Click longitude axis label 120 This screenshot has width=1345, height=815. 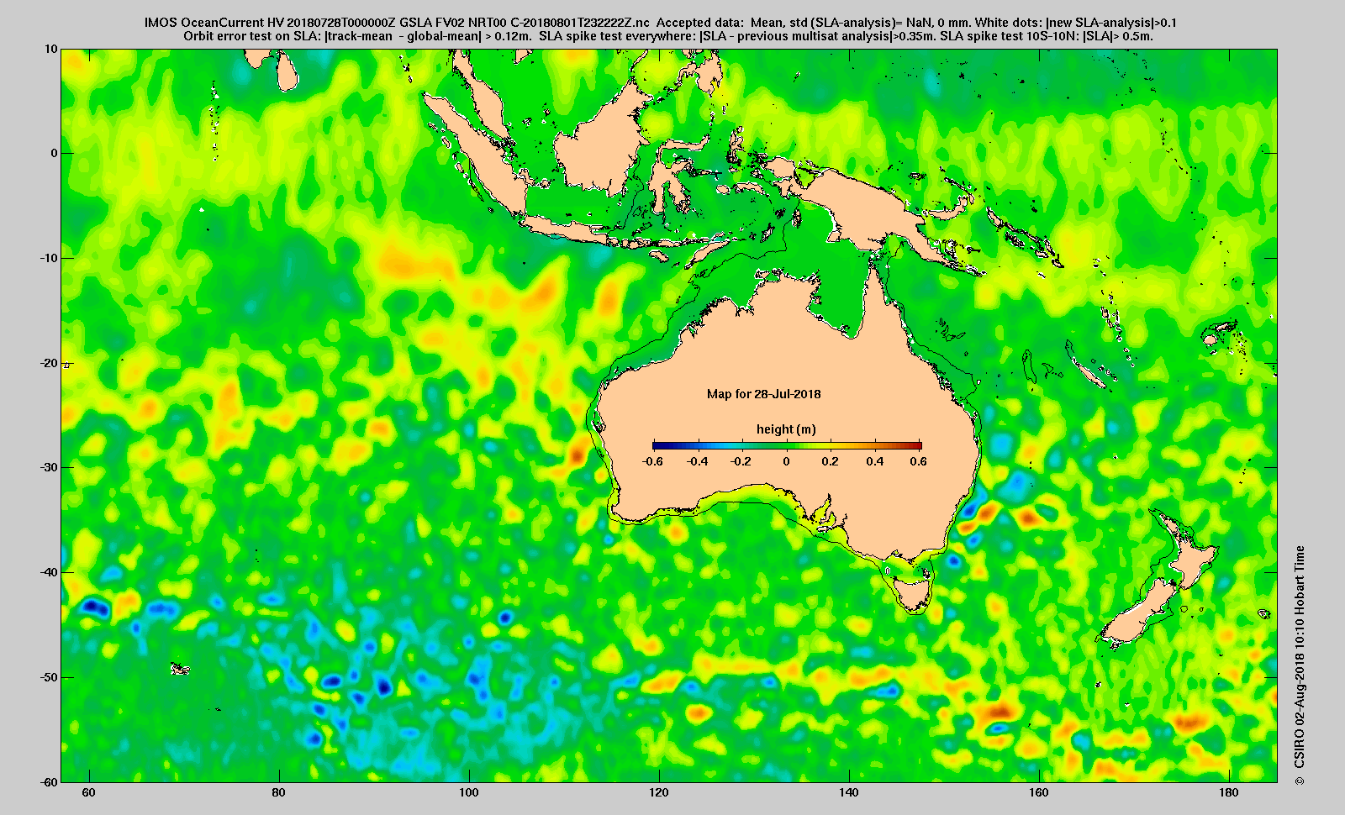click(x=659, y=793)
